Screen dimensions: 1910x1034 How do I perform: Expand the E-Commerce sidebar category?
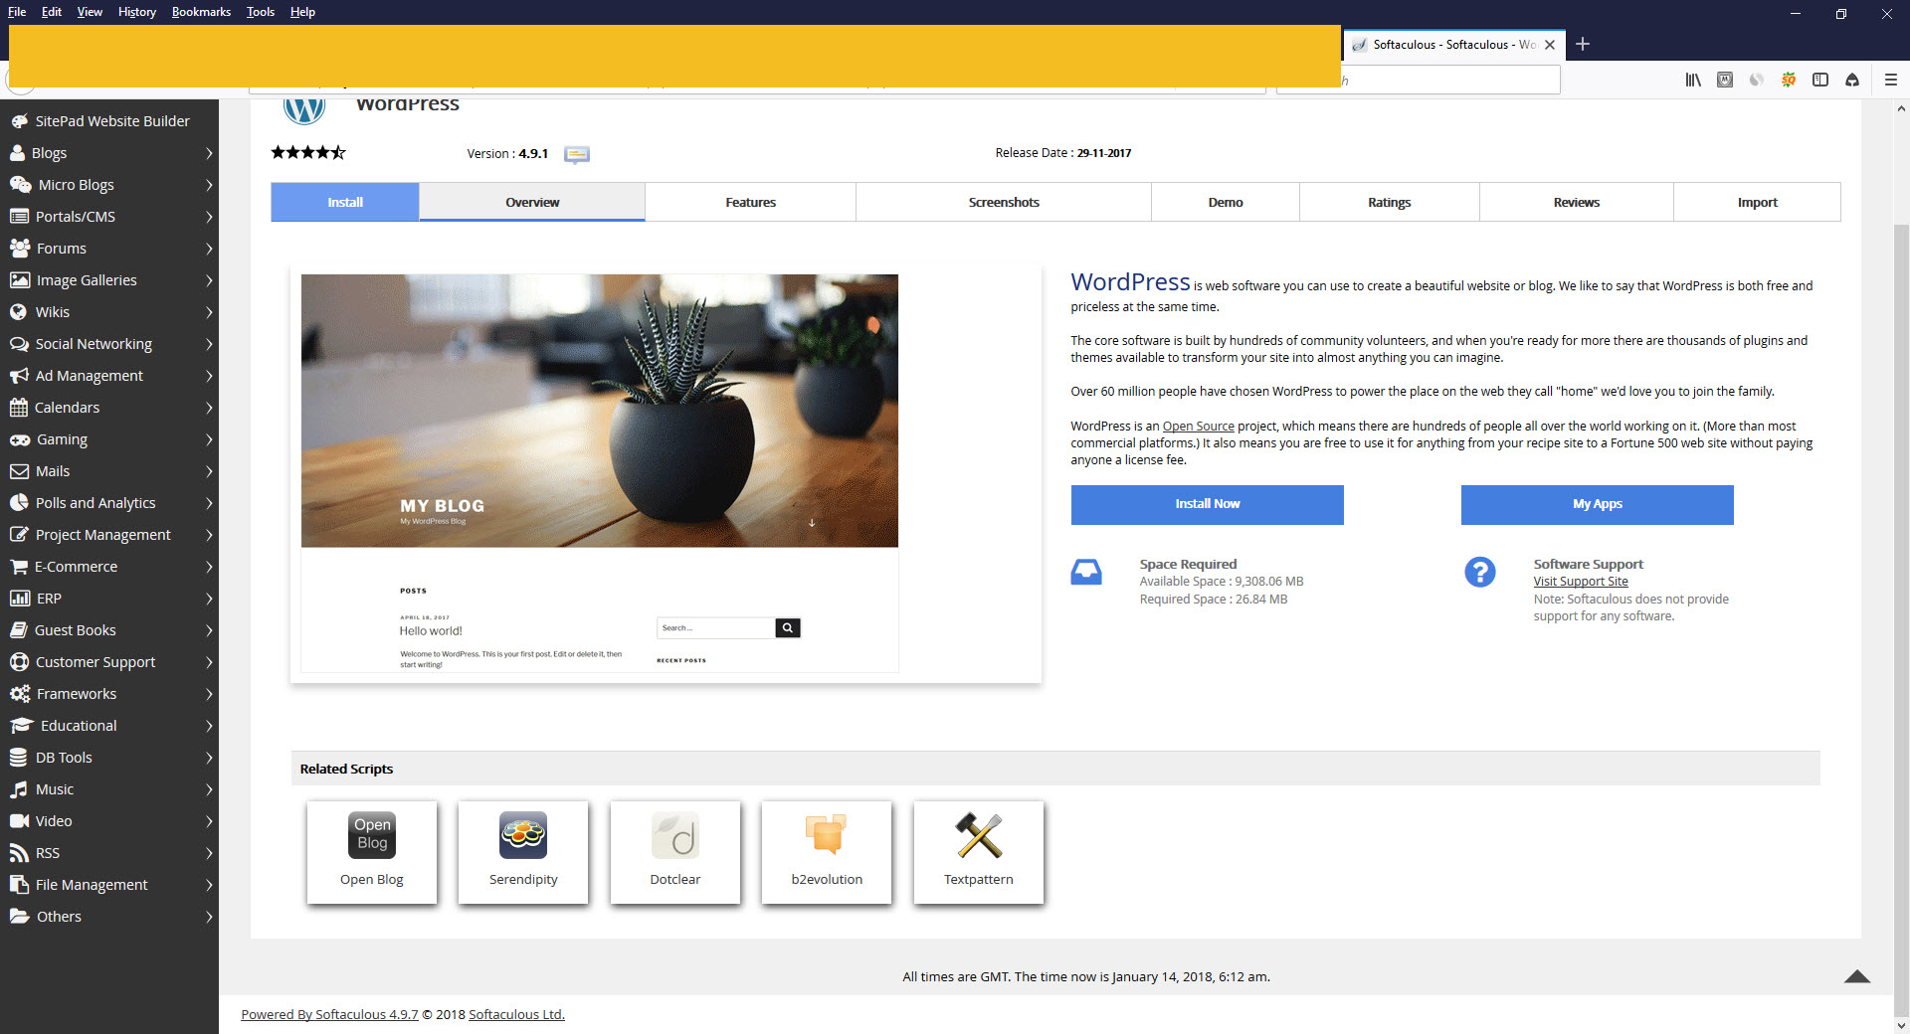pos(109,567)
